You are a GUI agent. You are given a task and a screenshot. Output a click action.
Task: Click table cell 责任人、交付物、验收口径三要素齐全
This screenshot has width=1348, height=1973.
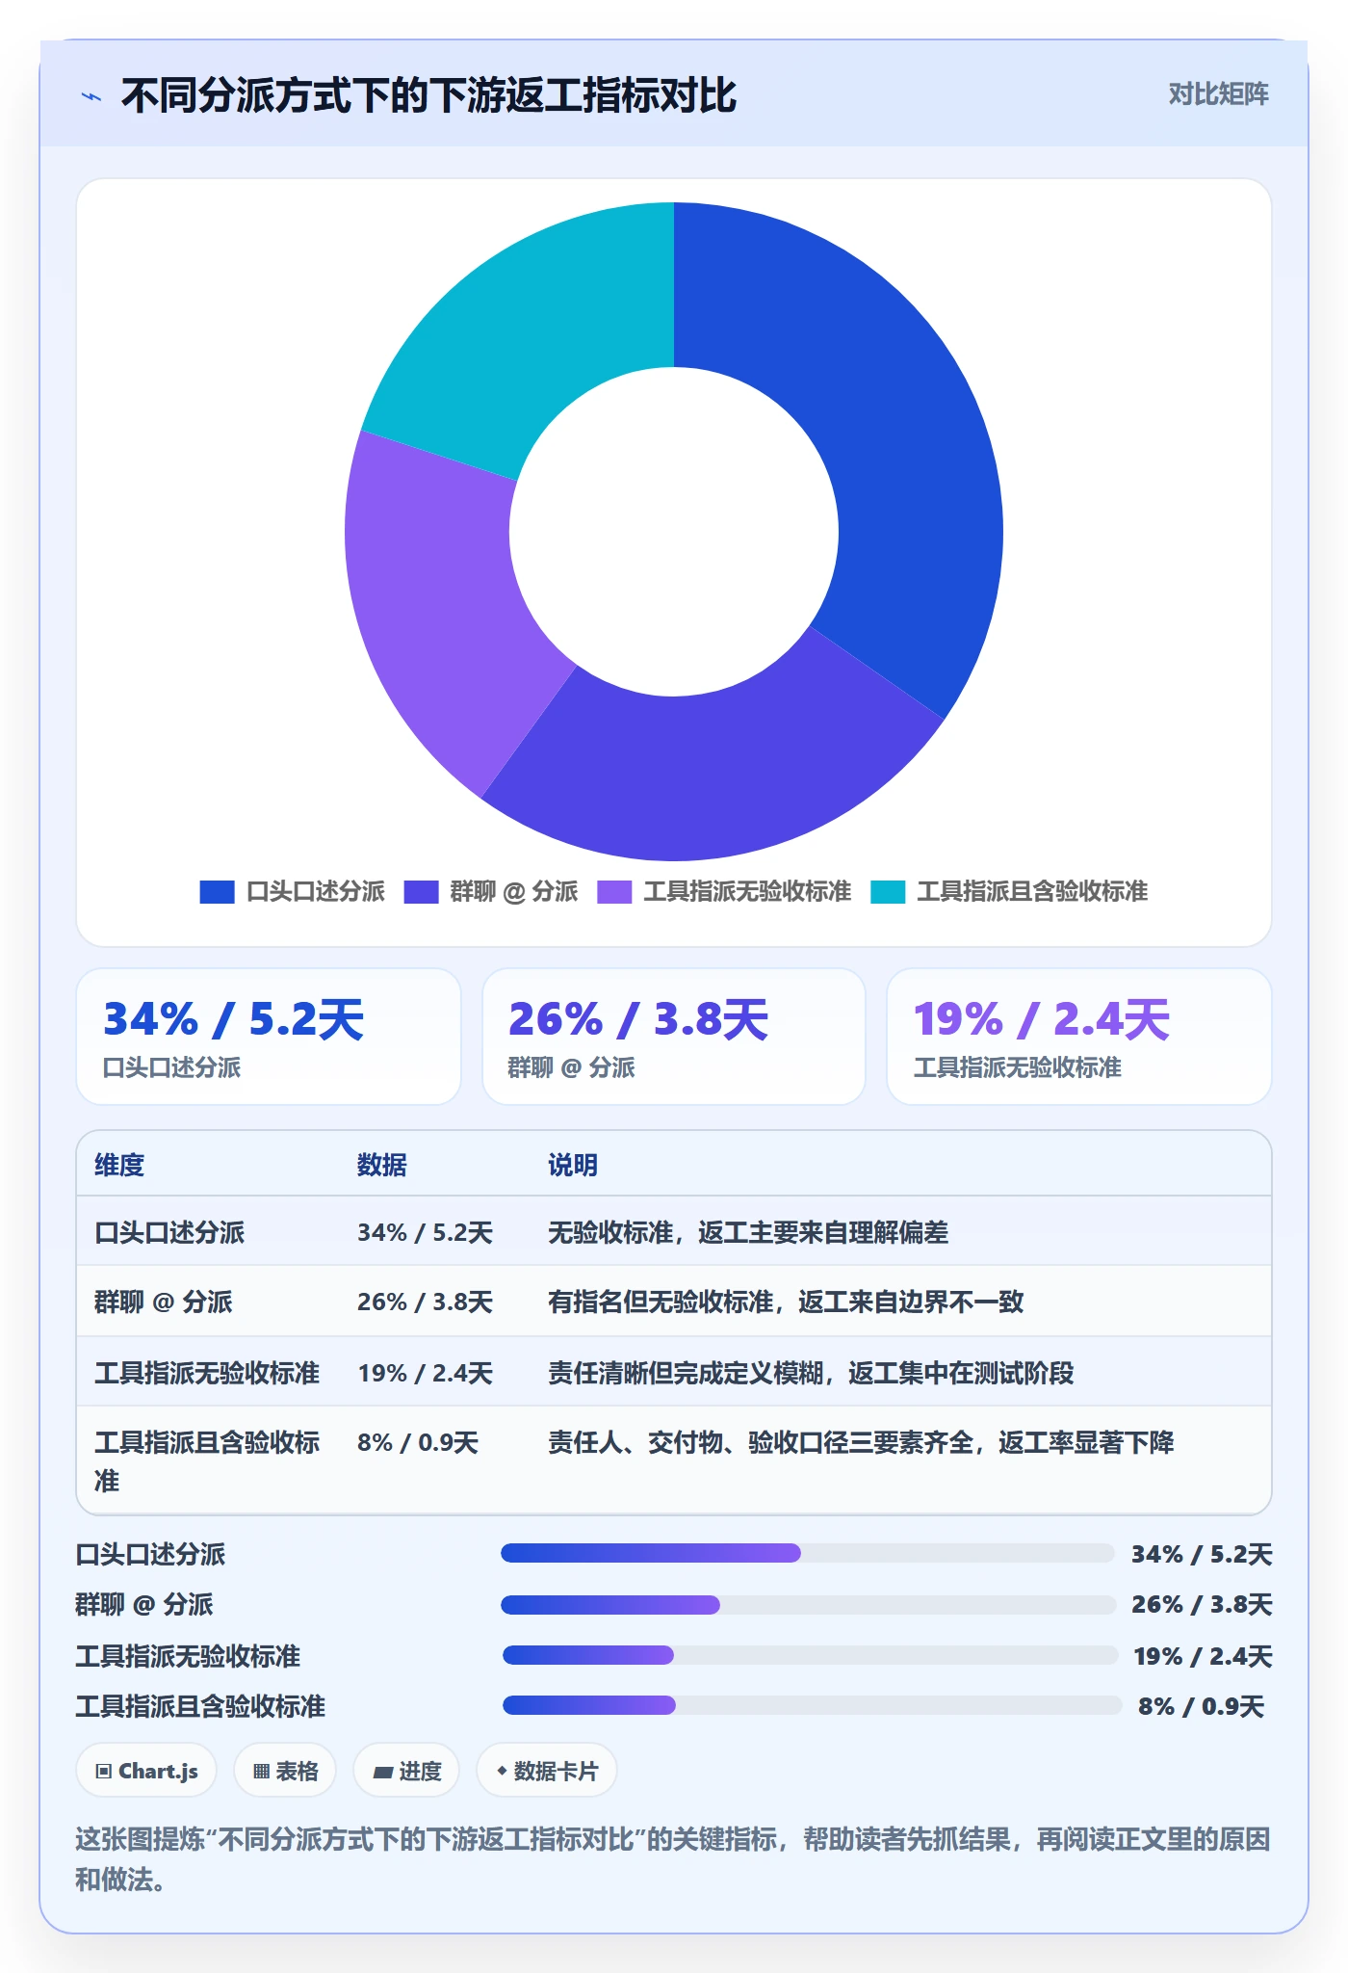click(x=861, y=1442)
